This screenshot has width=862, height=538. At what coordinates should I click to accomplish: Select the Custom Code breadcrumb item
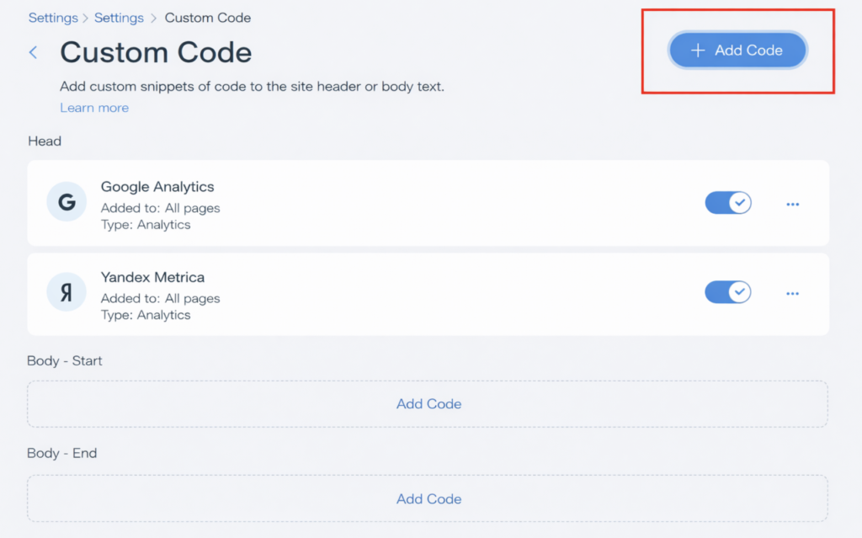[x=208, y=18]
